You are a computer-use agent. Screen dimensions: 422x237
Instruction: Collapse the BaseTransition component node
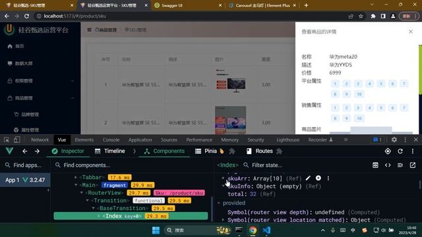94,208
